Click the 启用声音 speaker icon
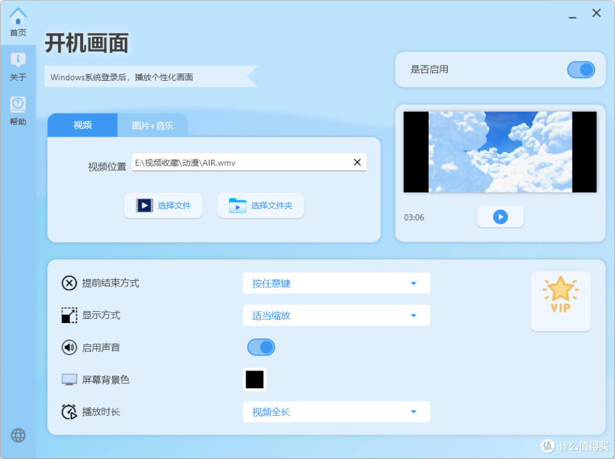This screenshot has height=459, width=615. click(69, 347)
